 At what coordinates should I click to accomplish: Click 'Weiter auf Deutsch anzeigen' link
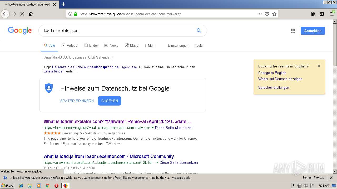click(x=280, y=79)
